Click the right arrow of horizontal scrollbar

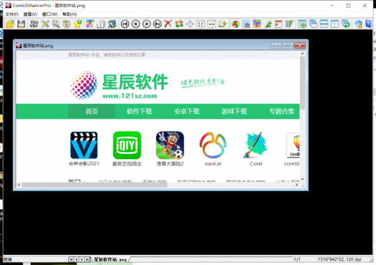pos(296,185)
